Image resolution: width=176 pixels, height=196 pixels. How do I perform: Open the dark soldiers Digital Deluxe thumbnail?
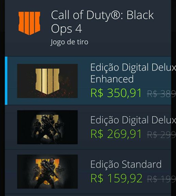(48, 127)
